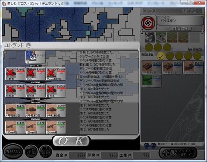The width and height of the screenshot is (207, 162).
Task: Select the right destroyed 軽戦車 card in the rear guard row
Action: pos(56,91)
